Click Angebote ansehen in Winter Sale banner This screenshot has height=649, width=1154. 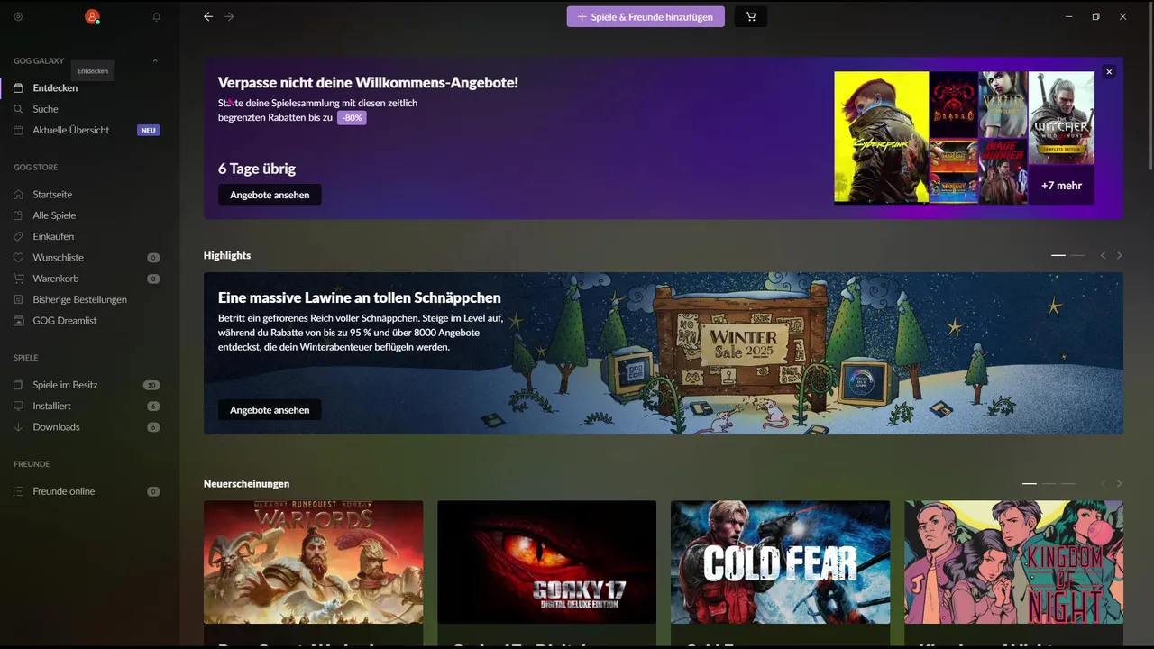(270, 410)
